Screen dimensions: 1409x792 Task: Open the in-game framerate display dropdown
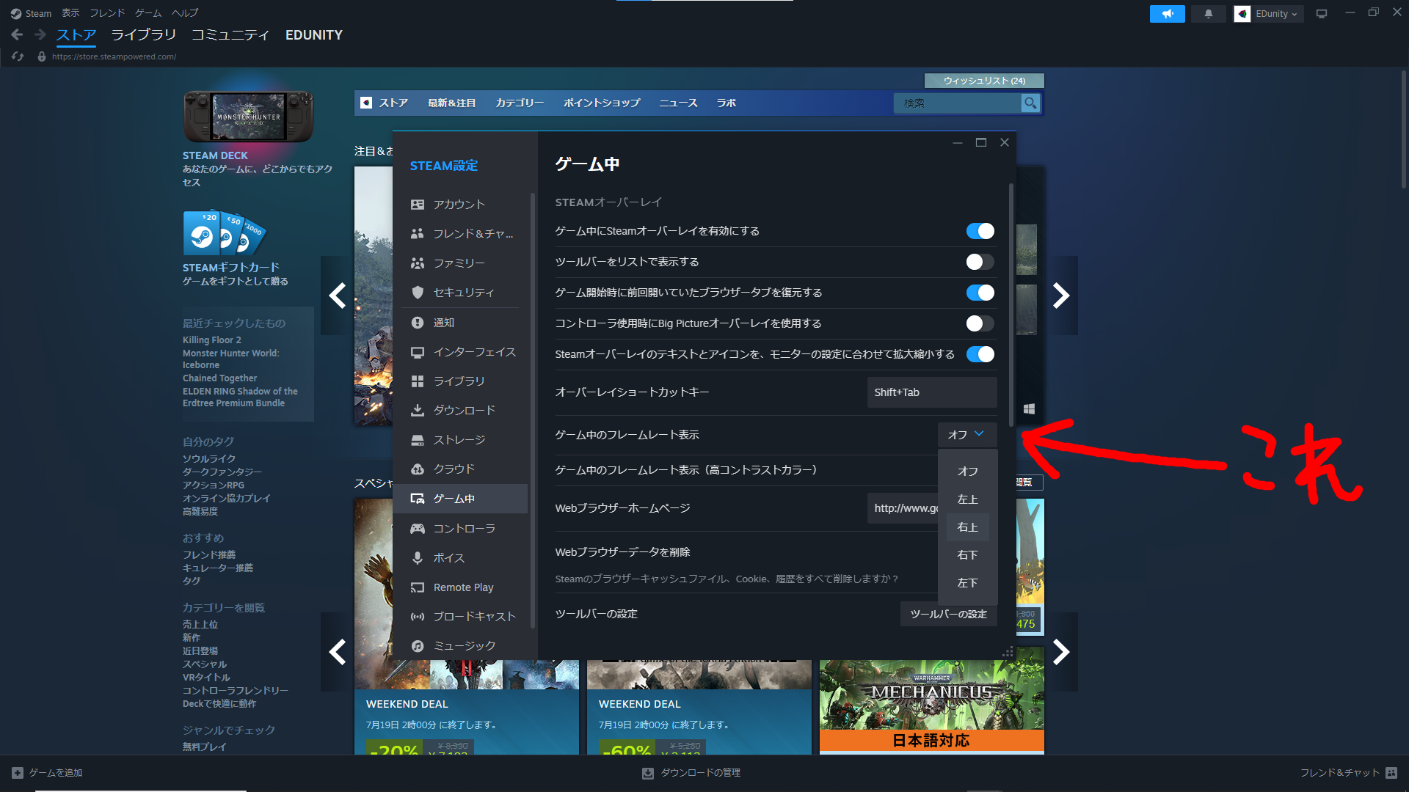click(x=967, y=434)
